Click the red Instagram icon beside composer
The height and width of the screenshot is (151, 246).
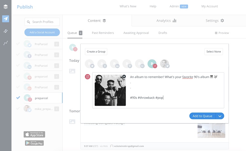(x=88, y=76)
